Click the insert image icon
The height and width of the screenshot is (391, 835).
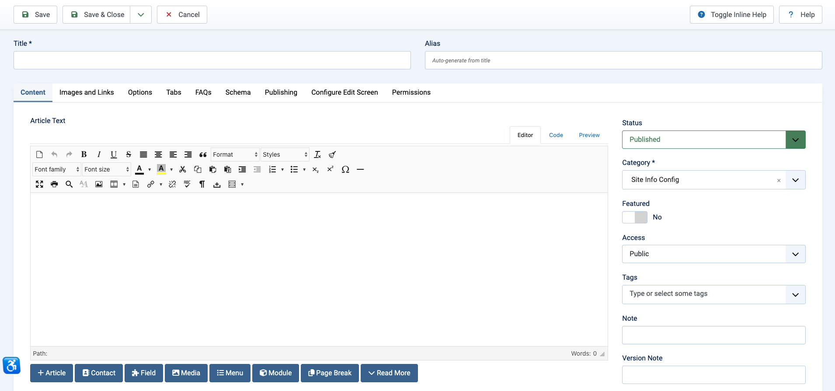(99, 184)
